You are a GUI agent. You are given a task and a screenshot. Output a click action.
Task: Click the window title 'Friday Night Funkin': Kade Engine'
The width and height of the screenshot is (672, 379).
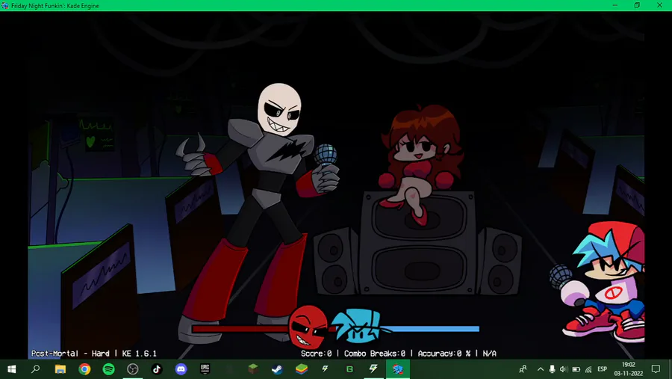pos(55,5)
